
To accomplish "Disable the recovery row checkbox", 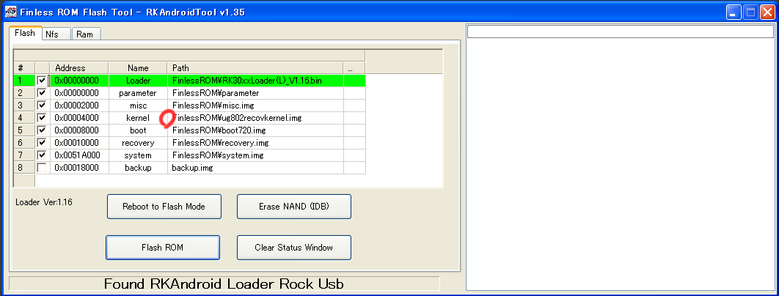I will pos(42,143).
